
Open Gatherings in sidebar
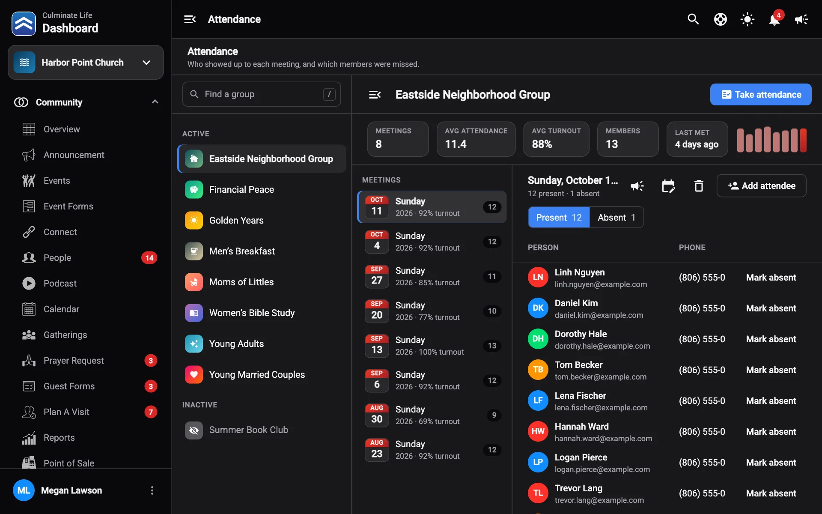[86, 335]
